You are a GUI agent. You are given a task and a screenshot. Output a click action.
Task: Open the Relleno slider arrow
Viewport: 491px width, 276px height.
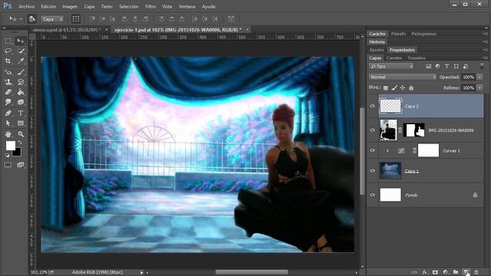479,88
